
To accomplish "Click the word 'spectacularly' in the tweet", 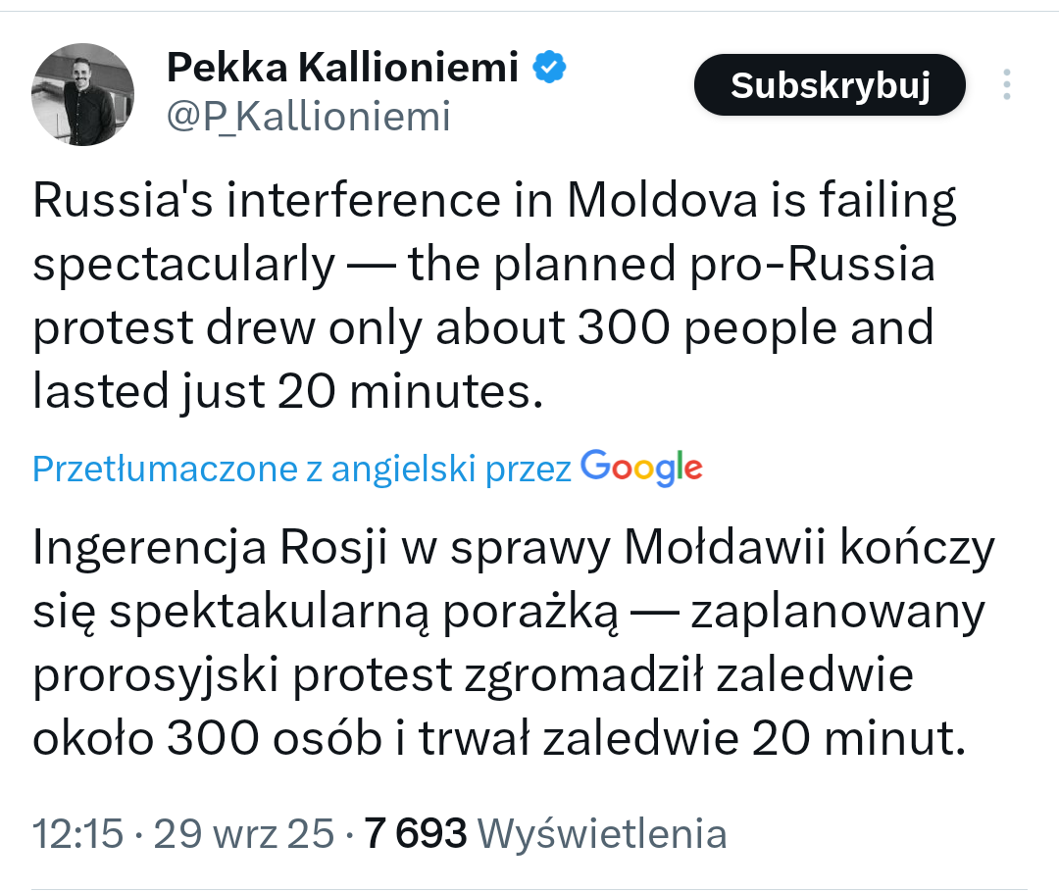I will click(183, 265).
